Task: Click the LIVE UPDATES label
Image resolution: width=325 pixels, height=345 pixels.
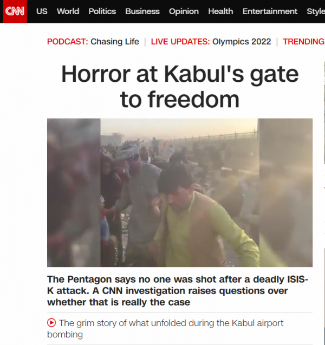Action: click(x=180, y=42)
